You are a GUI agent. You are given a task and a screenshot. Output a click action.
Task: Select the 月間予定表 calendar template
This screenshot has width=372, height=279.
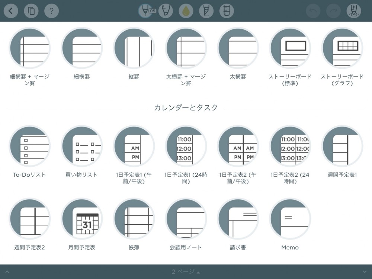coord(81,219)
